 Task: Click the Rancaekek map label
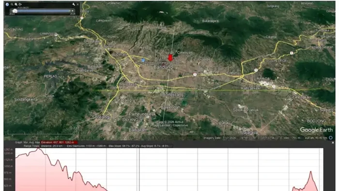(x=250, y=88)
